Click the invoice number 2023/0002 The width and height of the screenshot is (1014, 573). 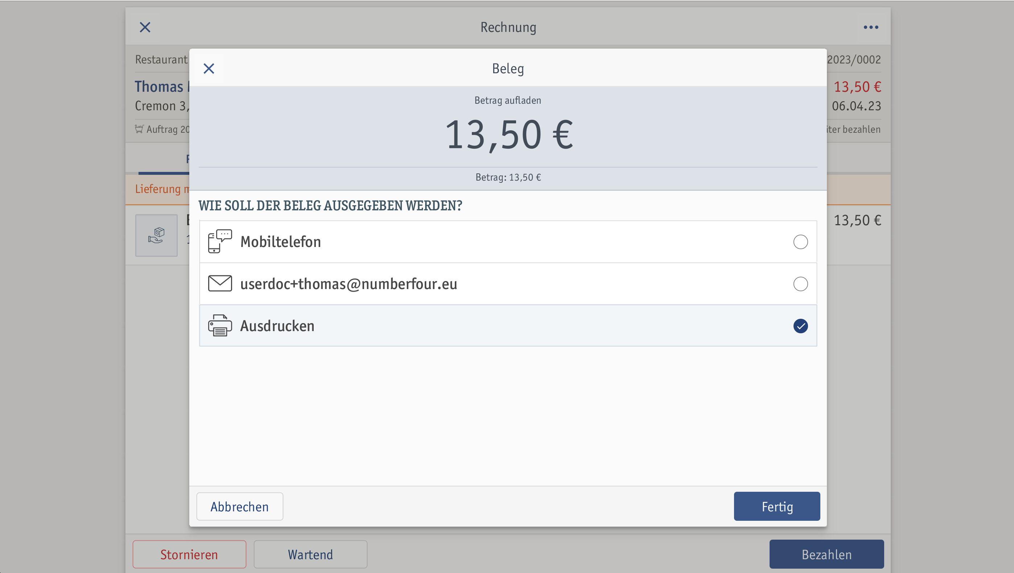click(x=854, y=59)
